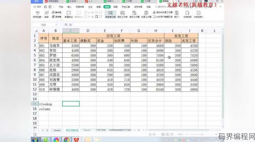Viewport: 255px width, 142px height.
Task: Click into the formula bar input
Action: point(148,25)
